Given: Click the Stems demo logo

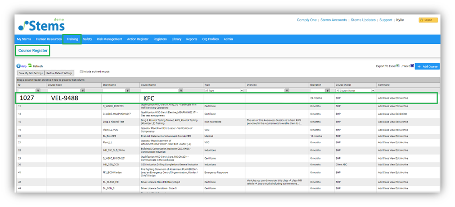Looking at the screenshot, I should pyautogui.click(x=41, y=25).
